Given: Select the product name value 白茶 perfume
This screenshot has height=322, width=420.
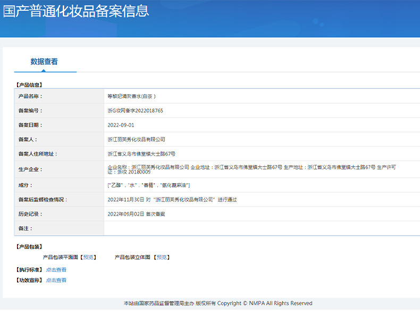Looking at the screenshot, I should coord(131,96).
